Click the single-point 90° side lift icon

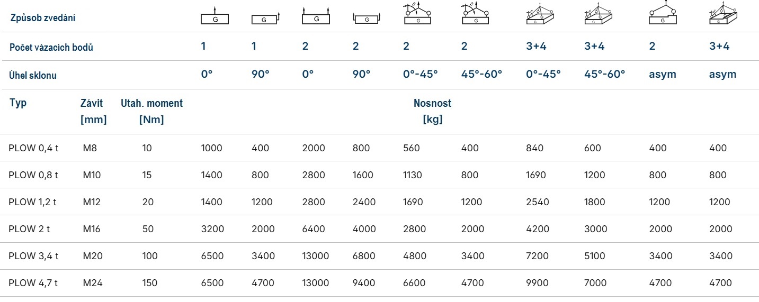pos(265,18)
